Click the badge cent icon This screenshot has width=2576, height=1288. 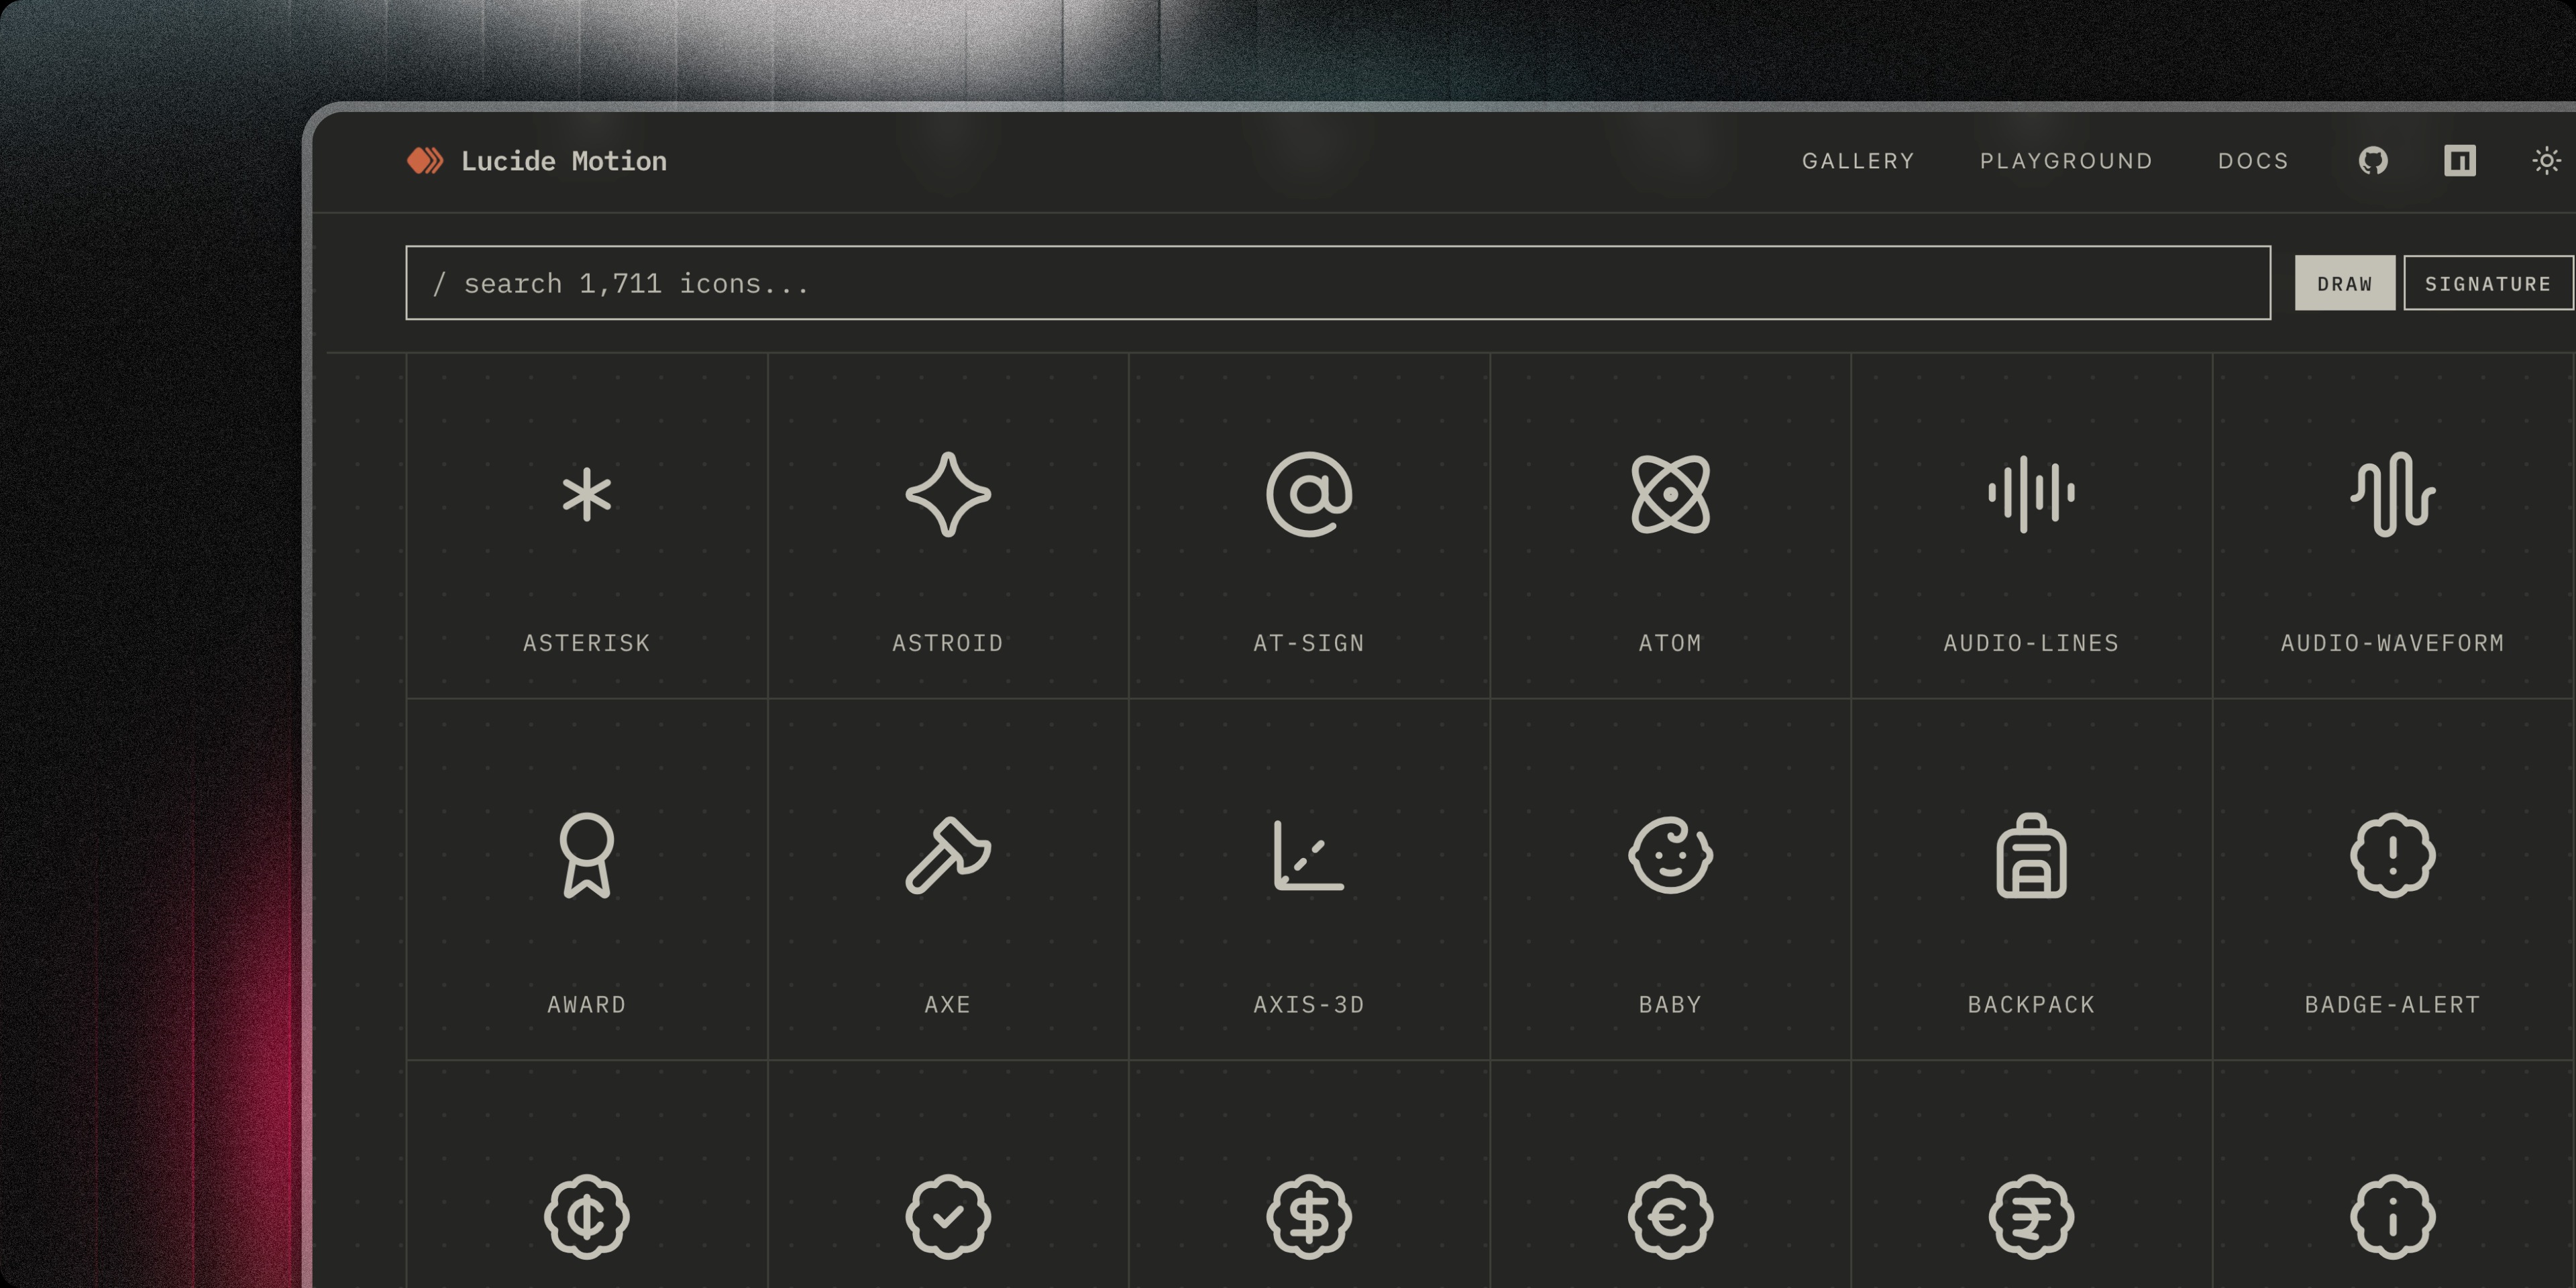[586, 1217]
